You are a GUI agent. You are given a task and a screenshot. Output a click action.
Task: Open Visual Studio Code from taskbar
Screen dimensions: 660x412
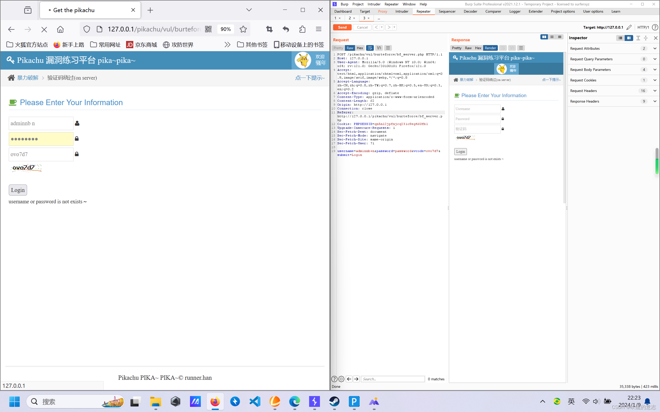point(255,402)
